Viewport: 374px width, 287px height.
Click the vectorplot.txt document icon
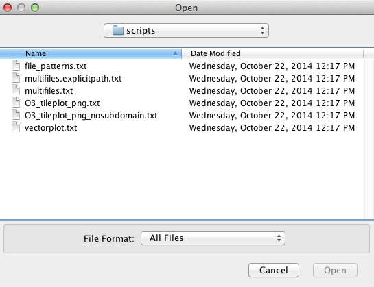(16, 127)
